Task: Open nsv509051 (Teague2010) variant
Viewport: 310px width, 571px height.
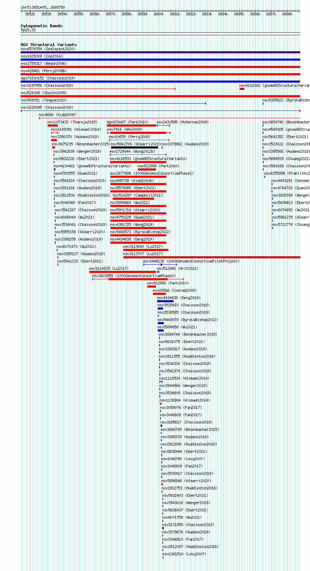Action: coord(44,100)
